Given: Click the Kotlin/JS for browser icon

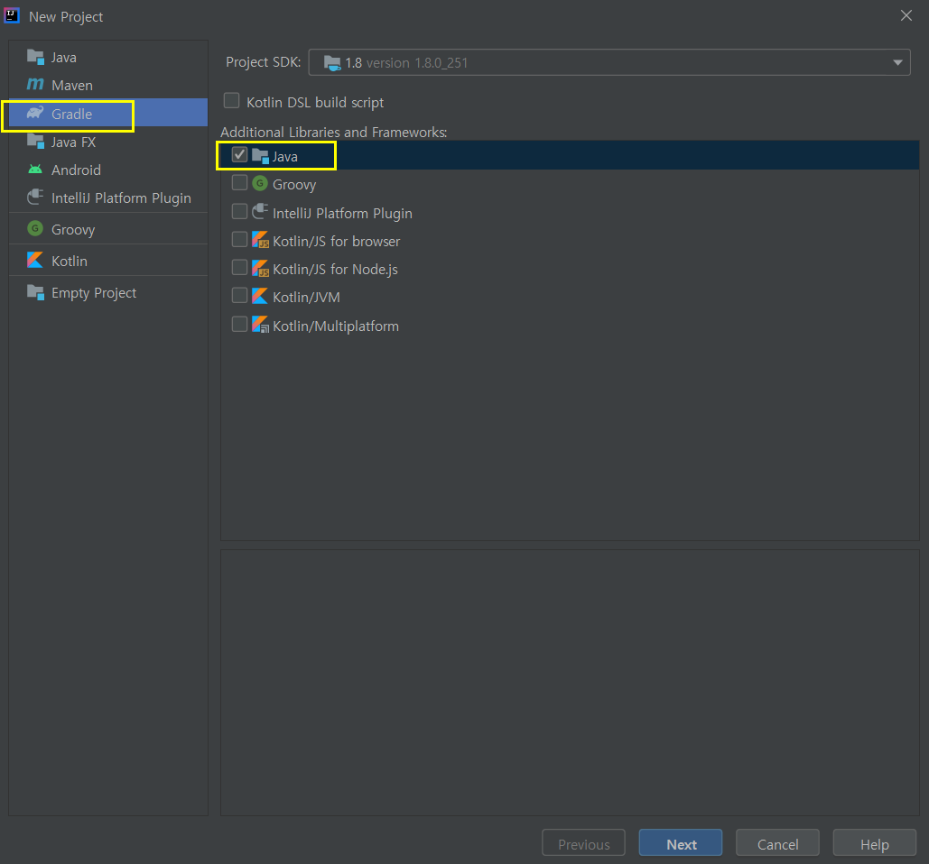Looking at the screenshot, I should [260, 240].
